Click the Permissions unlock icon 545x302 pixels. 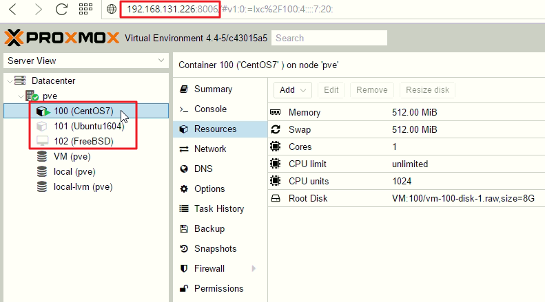click(x=184, y=288)
